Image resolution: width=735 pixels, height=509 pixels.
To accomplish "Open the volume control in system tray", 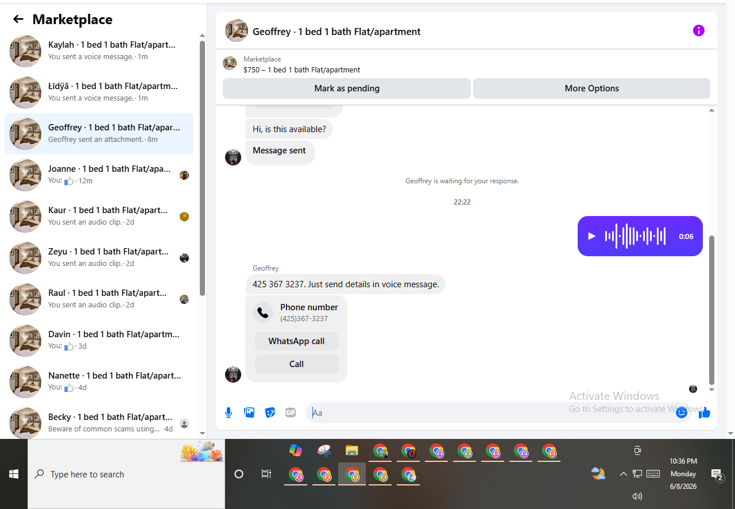I will point(637,496).
